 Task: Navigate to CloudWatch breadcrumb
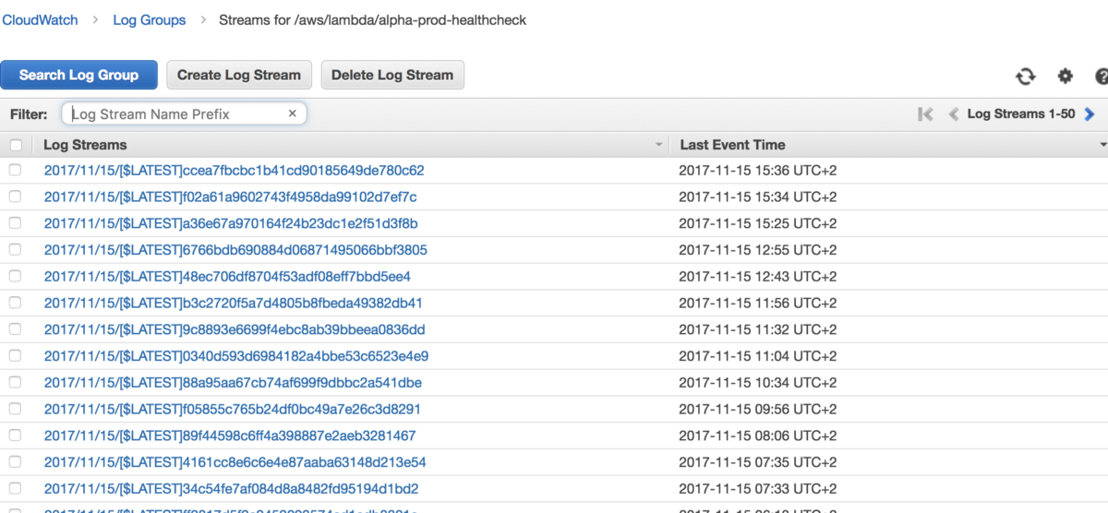40,19
